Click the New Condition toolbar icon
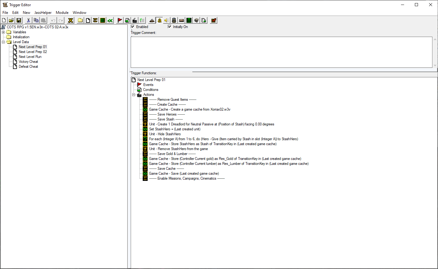This screenshot has width=438, height=269. (127, 20)
